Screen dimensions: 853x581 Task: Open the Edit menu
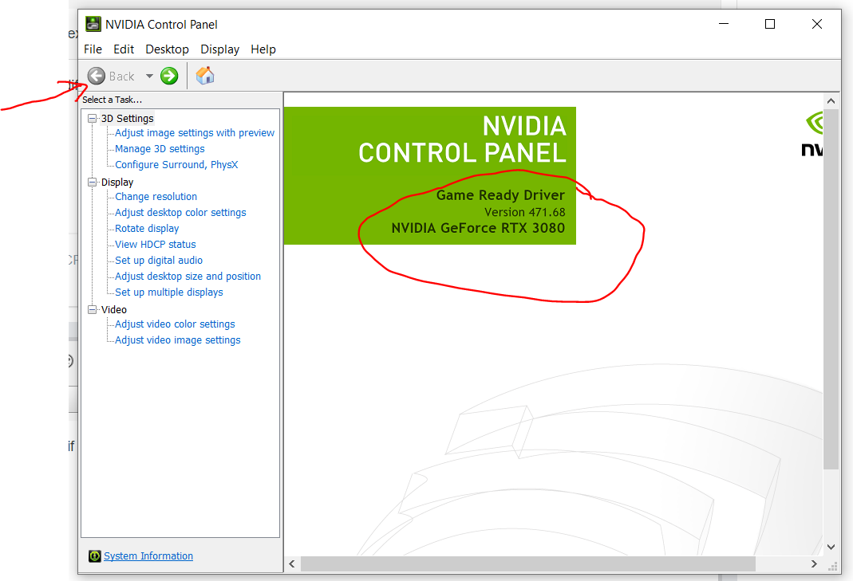(x=124, y=49)
